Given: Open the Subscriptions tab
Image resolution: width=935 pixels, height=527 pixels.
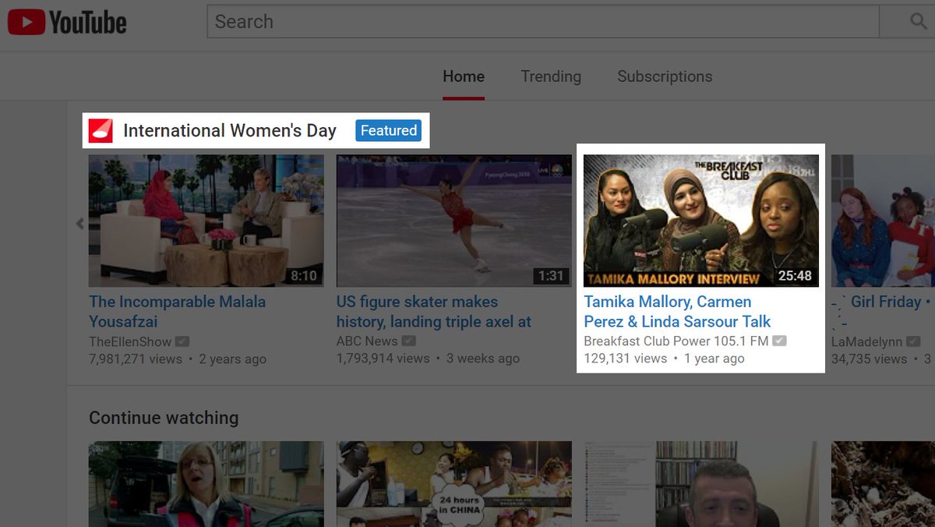Looking at the screenshot, I should pyautogui.click(x=665, y=76).
